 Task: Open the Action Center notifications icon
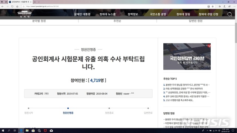(233, 130)
